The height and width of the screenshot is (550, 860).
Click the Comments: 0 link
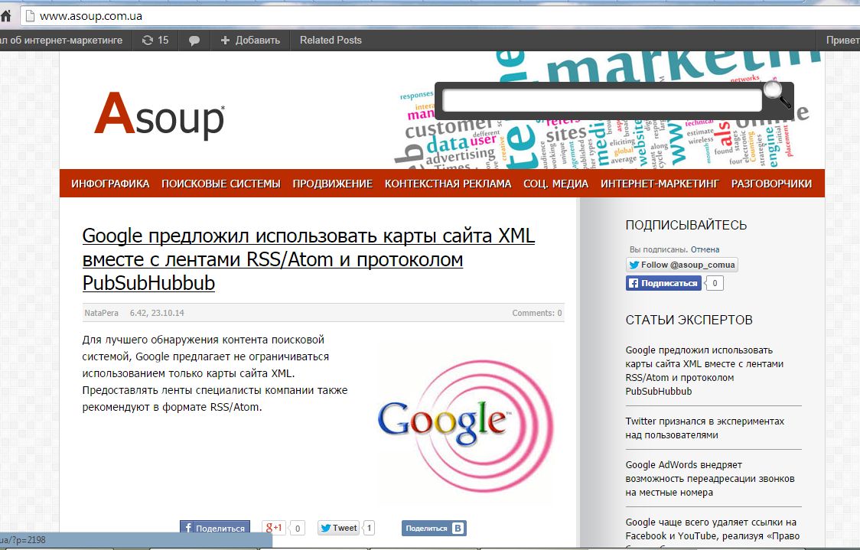537,313
